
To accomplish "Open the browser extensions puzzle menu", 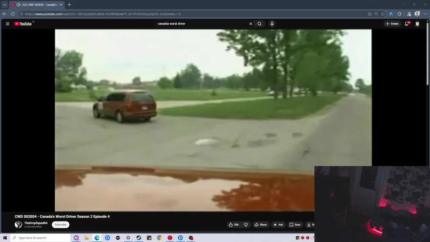I will (399, 14).
